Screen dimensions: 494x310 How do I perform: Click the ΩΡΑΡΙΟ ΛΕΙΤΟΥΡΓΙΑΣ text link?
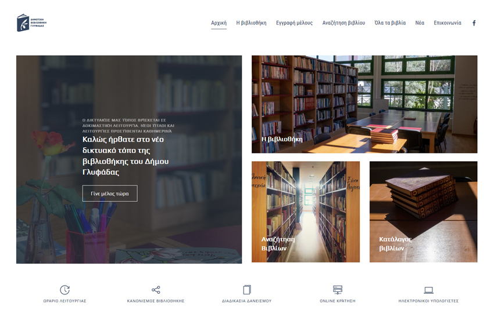(65, 301)
